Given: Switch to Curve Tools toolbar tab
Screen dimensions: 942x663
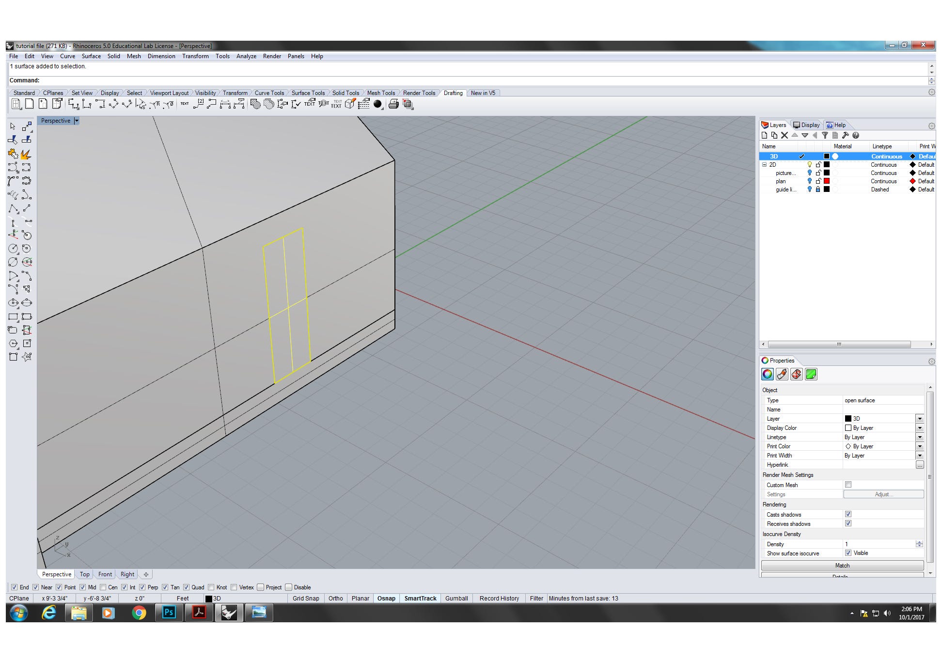Looking at the screenshot, I should coord(269,93).
